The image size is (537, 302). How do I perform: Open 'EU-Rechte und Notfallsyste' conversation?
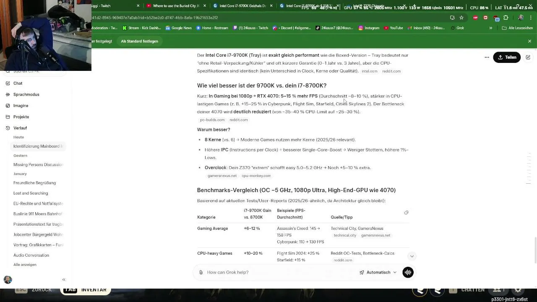(38, 203)
